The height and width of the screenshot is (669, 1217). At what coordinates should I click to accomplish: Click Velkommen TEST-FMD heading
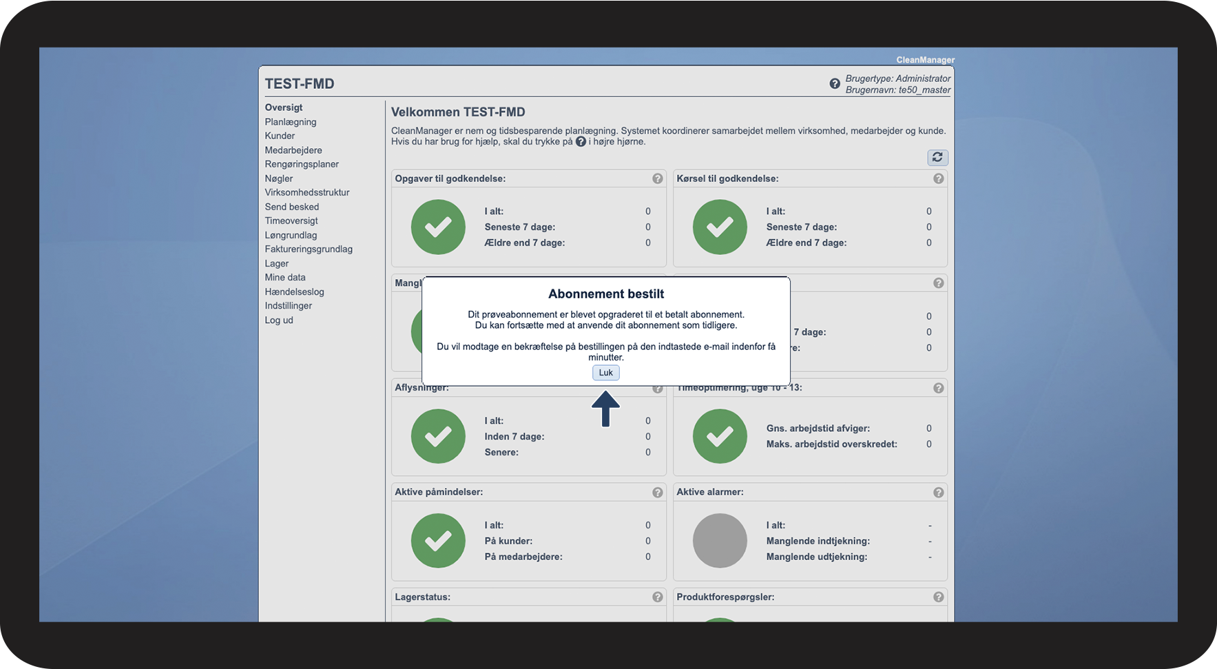pyautogui.click(x=458, y=112)
